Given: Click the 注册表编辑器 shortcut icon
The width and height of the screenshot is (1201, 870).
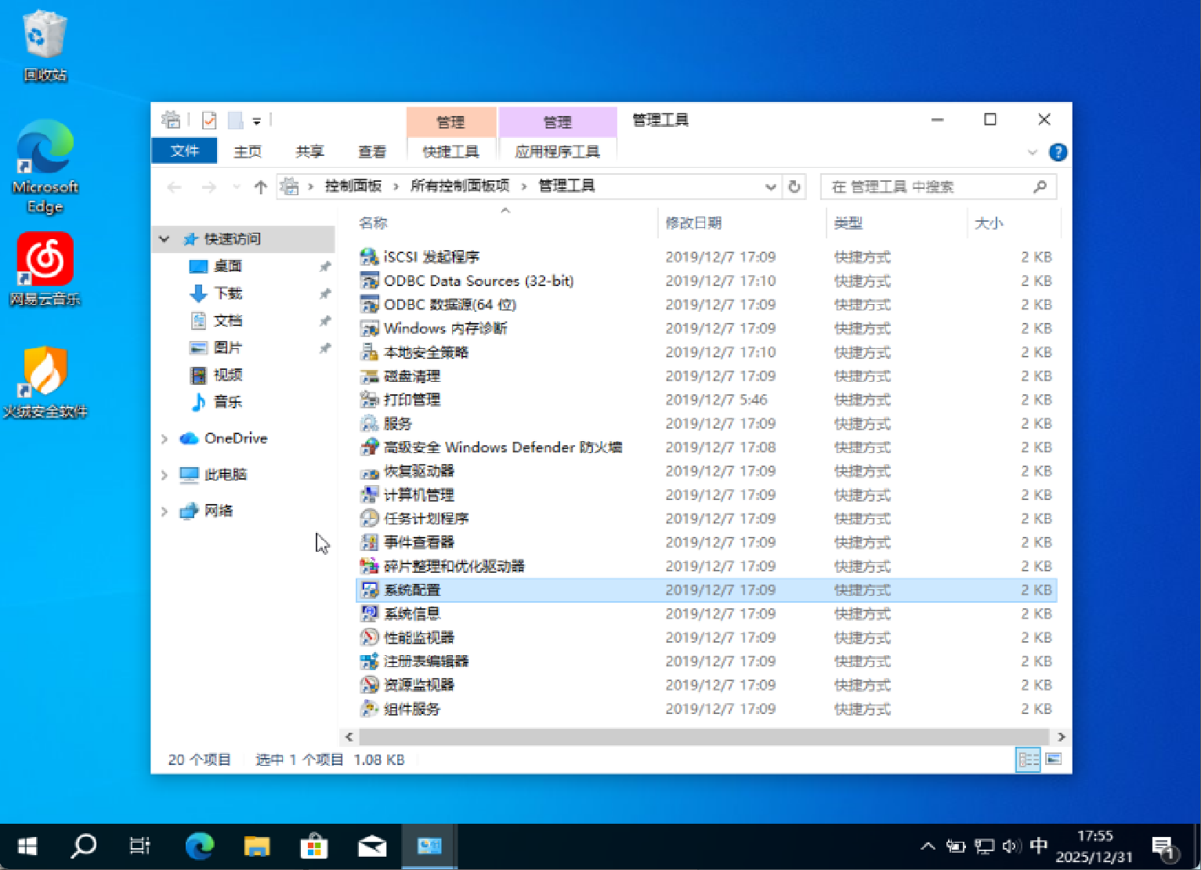Looking at the screenshot, I should [x=369, y=662].
